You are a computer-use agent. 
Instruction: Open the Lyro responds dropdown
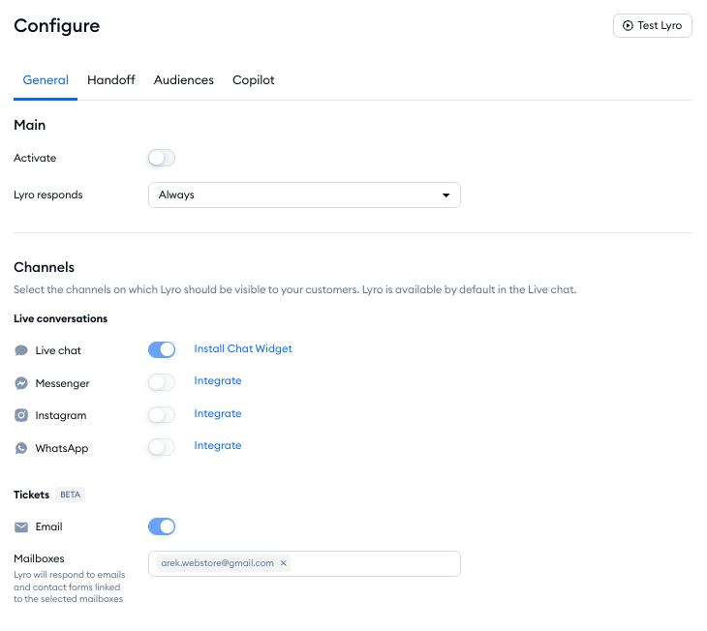pos(303,195)
